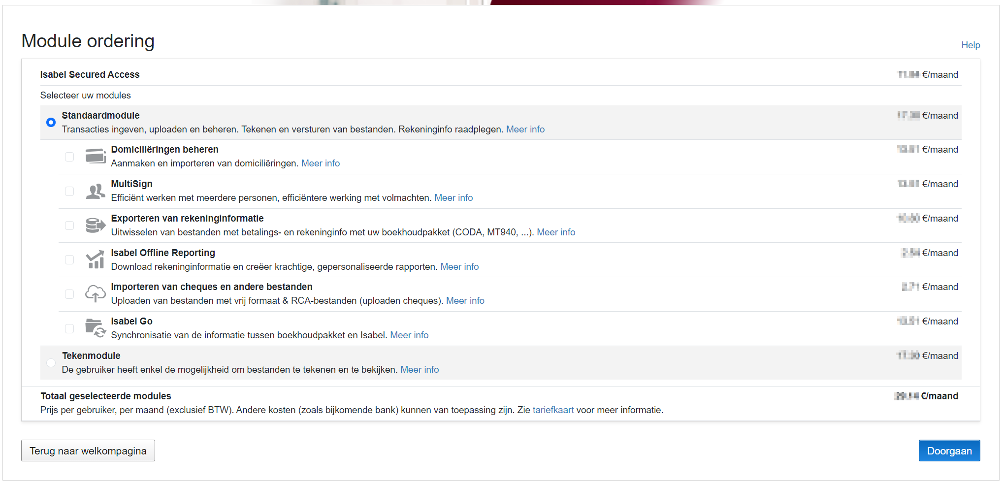Click Importeren van cheques en andere bestanden title

[212, 287]
